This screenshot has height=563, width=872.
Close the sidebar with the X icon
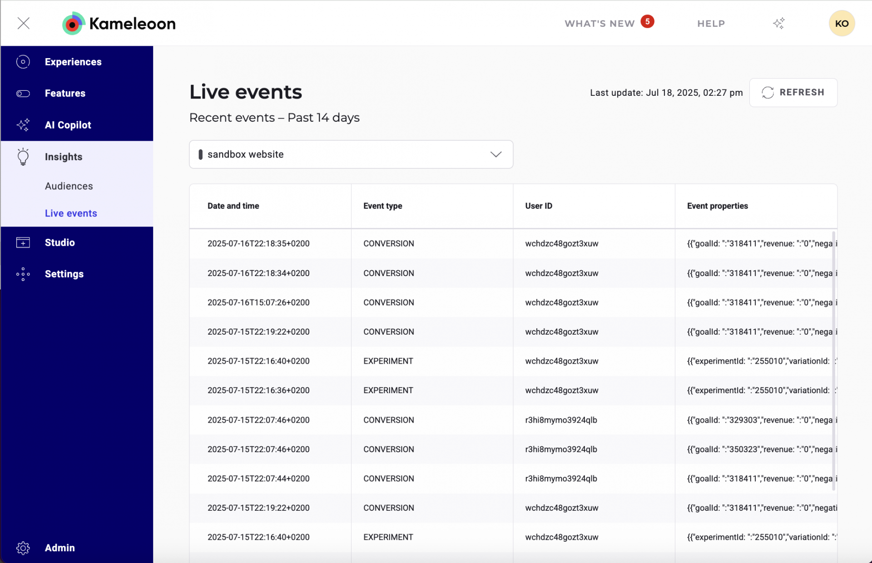click(x=24, y=23)
